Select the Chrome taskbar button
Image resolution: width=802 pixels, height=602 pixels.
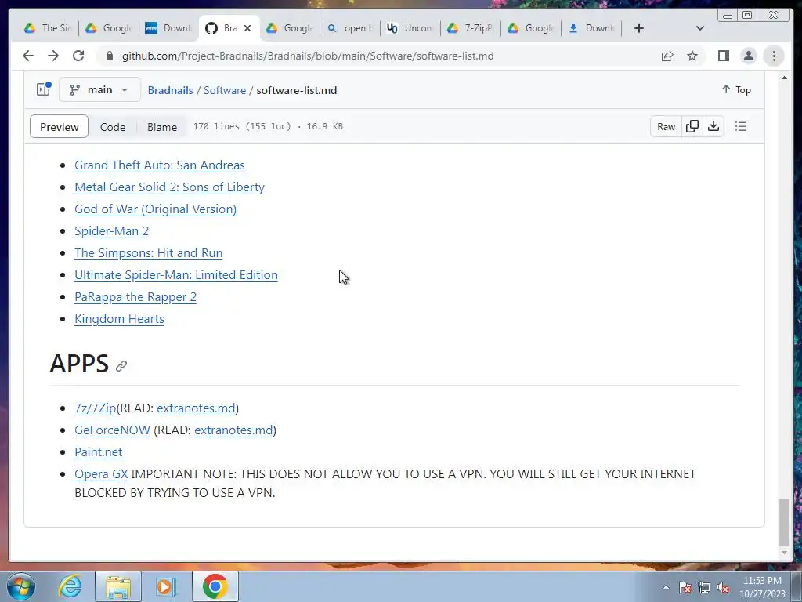(215, 586)
